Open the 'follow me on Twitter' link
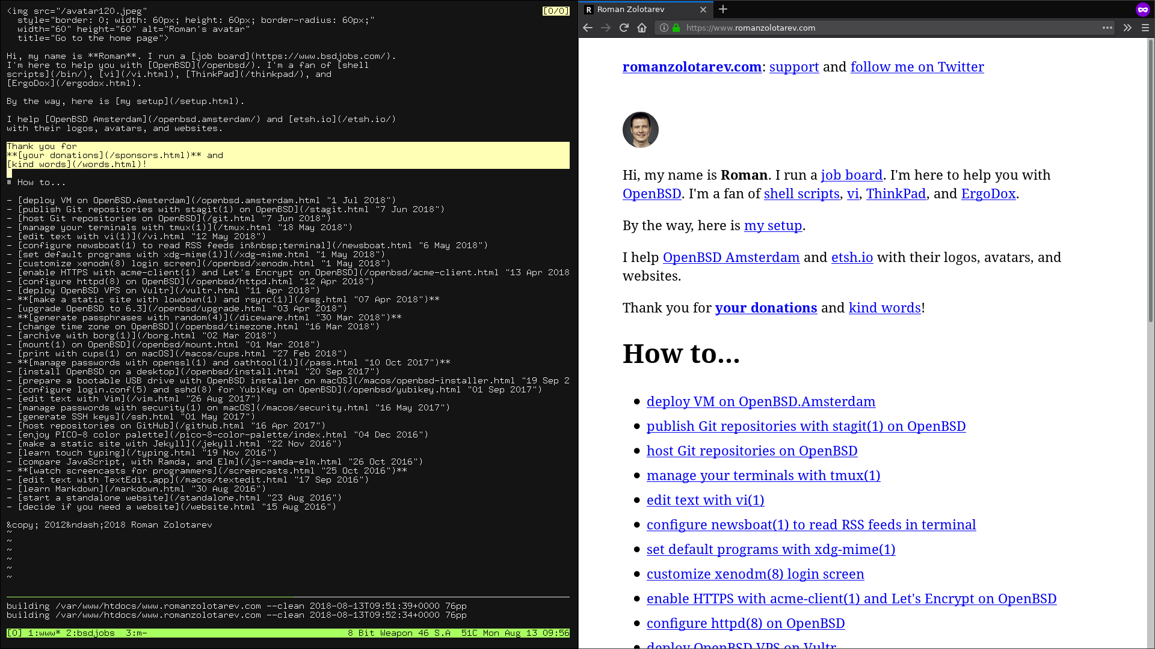Viewport: 1155px width, 649px height. click(x=917, y=67)
